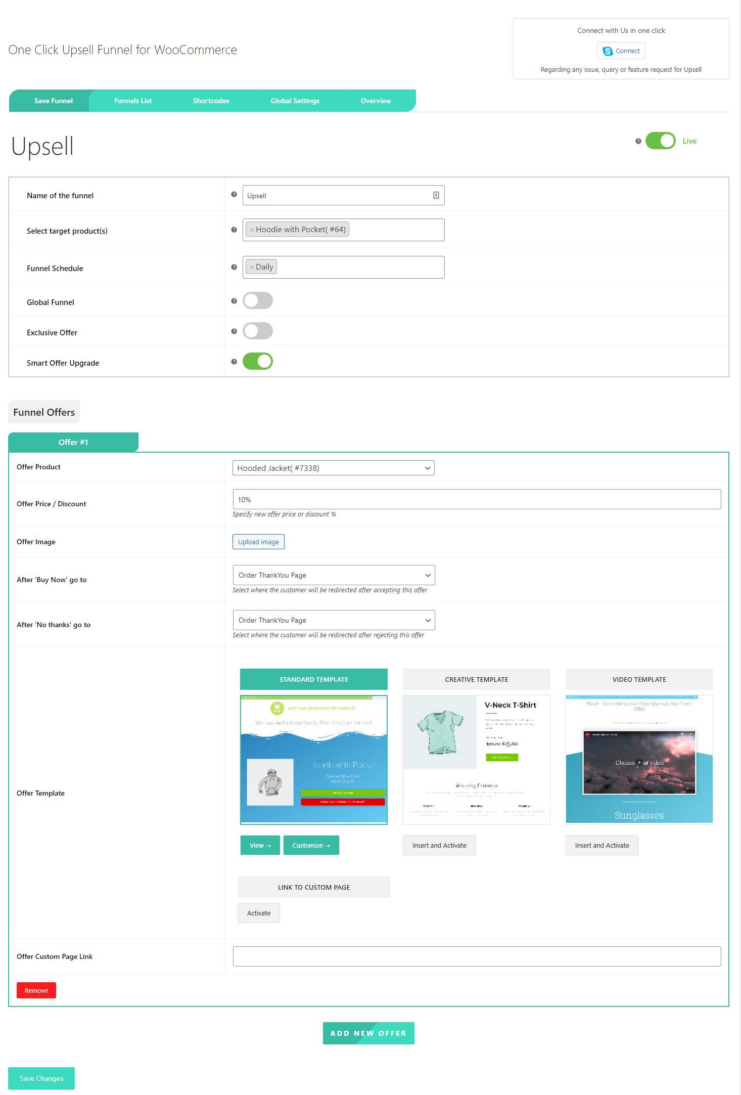Click the Funnel Offers heading
741x1095 pixels.
point(44,412)
